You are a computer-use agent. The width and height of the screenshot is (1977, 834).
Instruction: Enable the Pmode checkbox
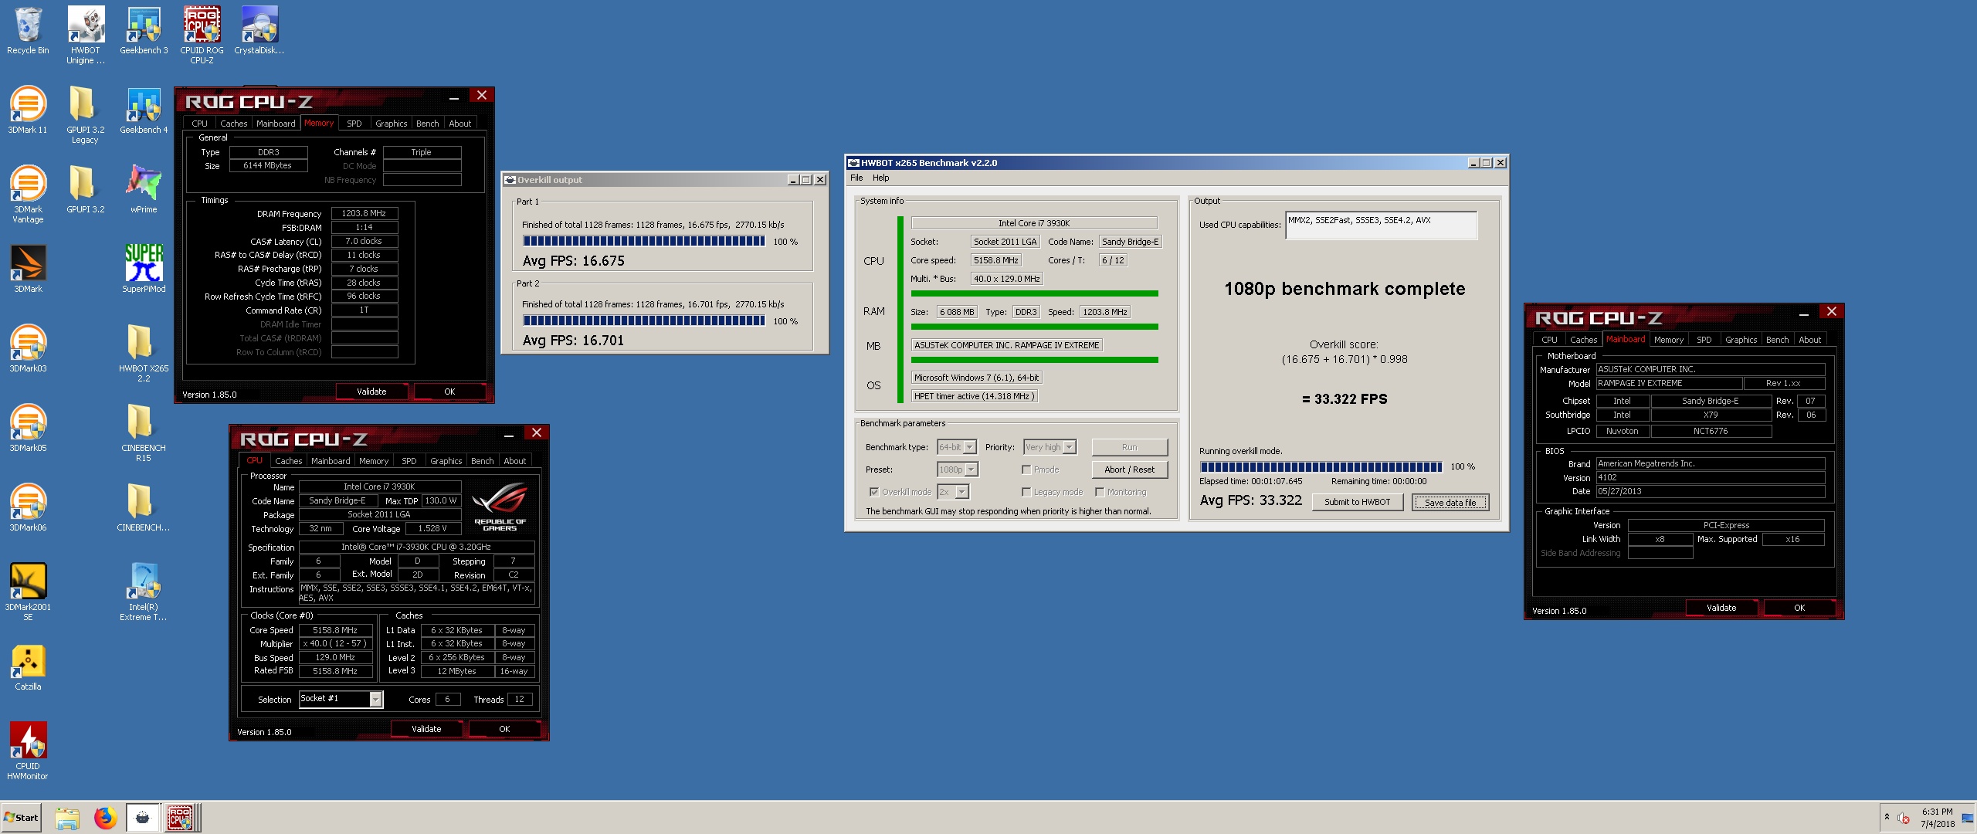(1026, 470)
